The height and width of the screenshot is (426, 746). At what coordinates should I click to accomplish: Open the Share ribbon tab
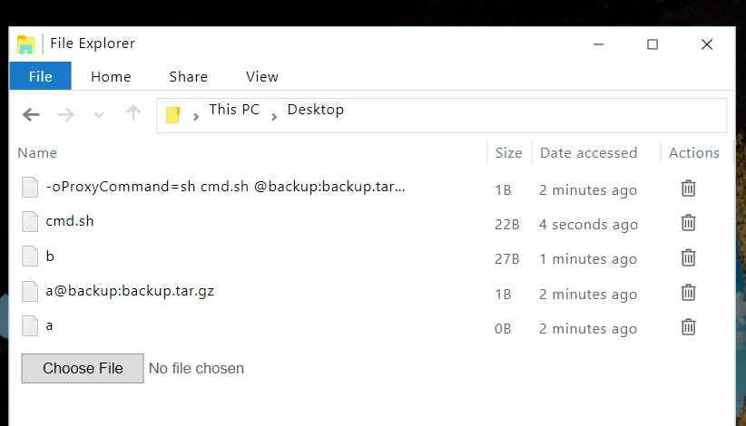[x=188, y=76]
